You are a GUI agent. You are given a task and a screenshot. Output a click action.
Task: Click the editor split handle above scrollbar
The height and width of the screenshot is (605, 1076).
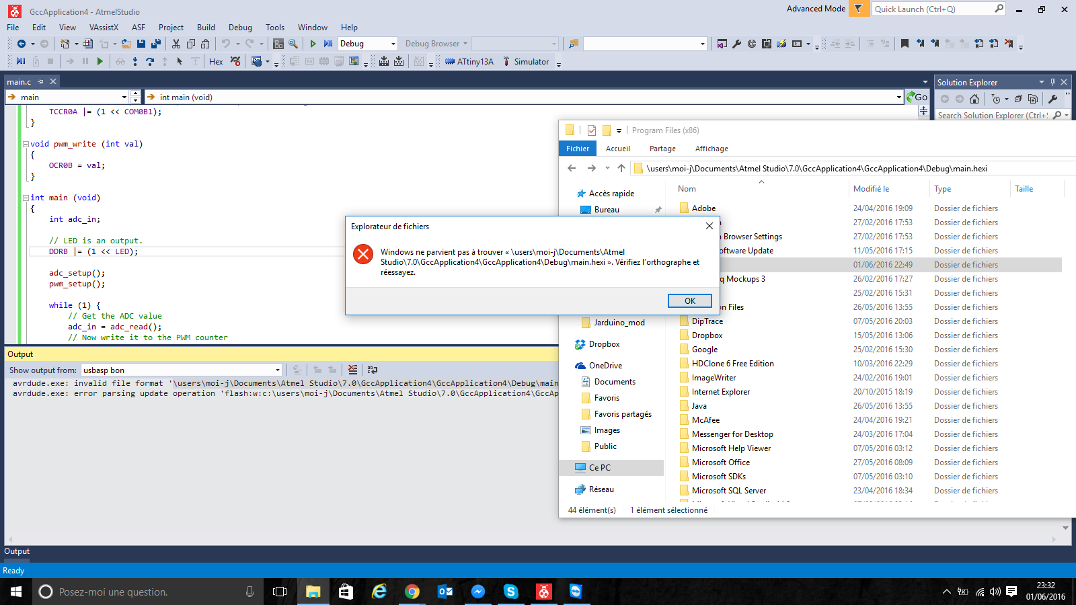coord(924,110)
